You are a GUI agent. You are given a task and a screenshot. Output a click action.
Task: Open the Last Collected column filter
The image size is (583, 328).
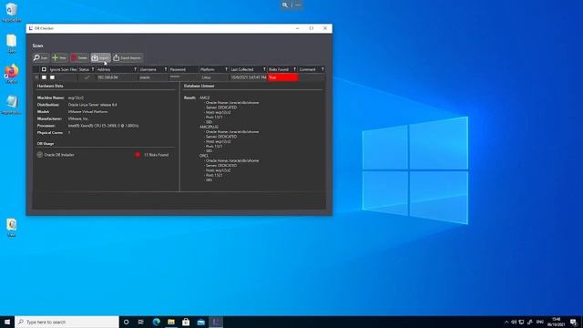click(264, 69)
